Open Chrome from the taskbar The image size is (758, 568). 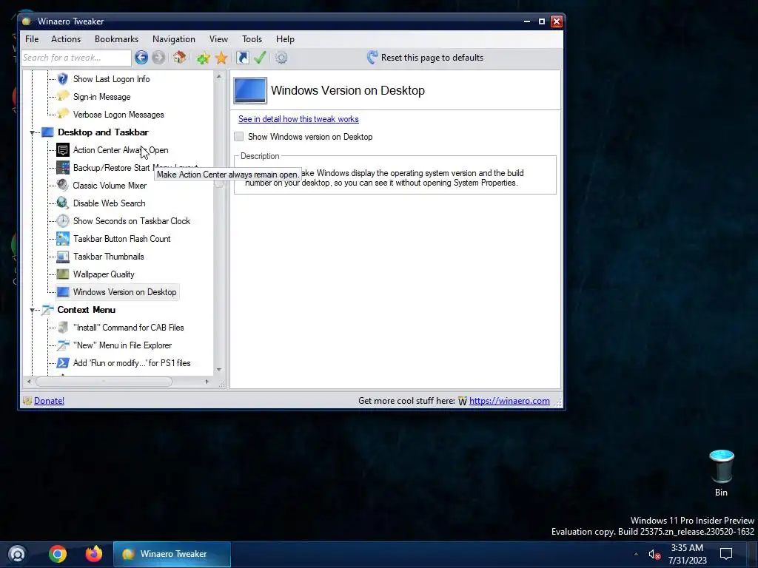pyautogui.click(x=58, y=554)
